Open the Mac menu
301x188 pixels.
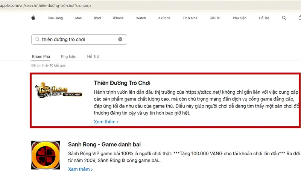[x=78, y=18]
